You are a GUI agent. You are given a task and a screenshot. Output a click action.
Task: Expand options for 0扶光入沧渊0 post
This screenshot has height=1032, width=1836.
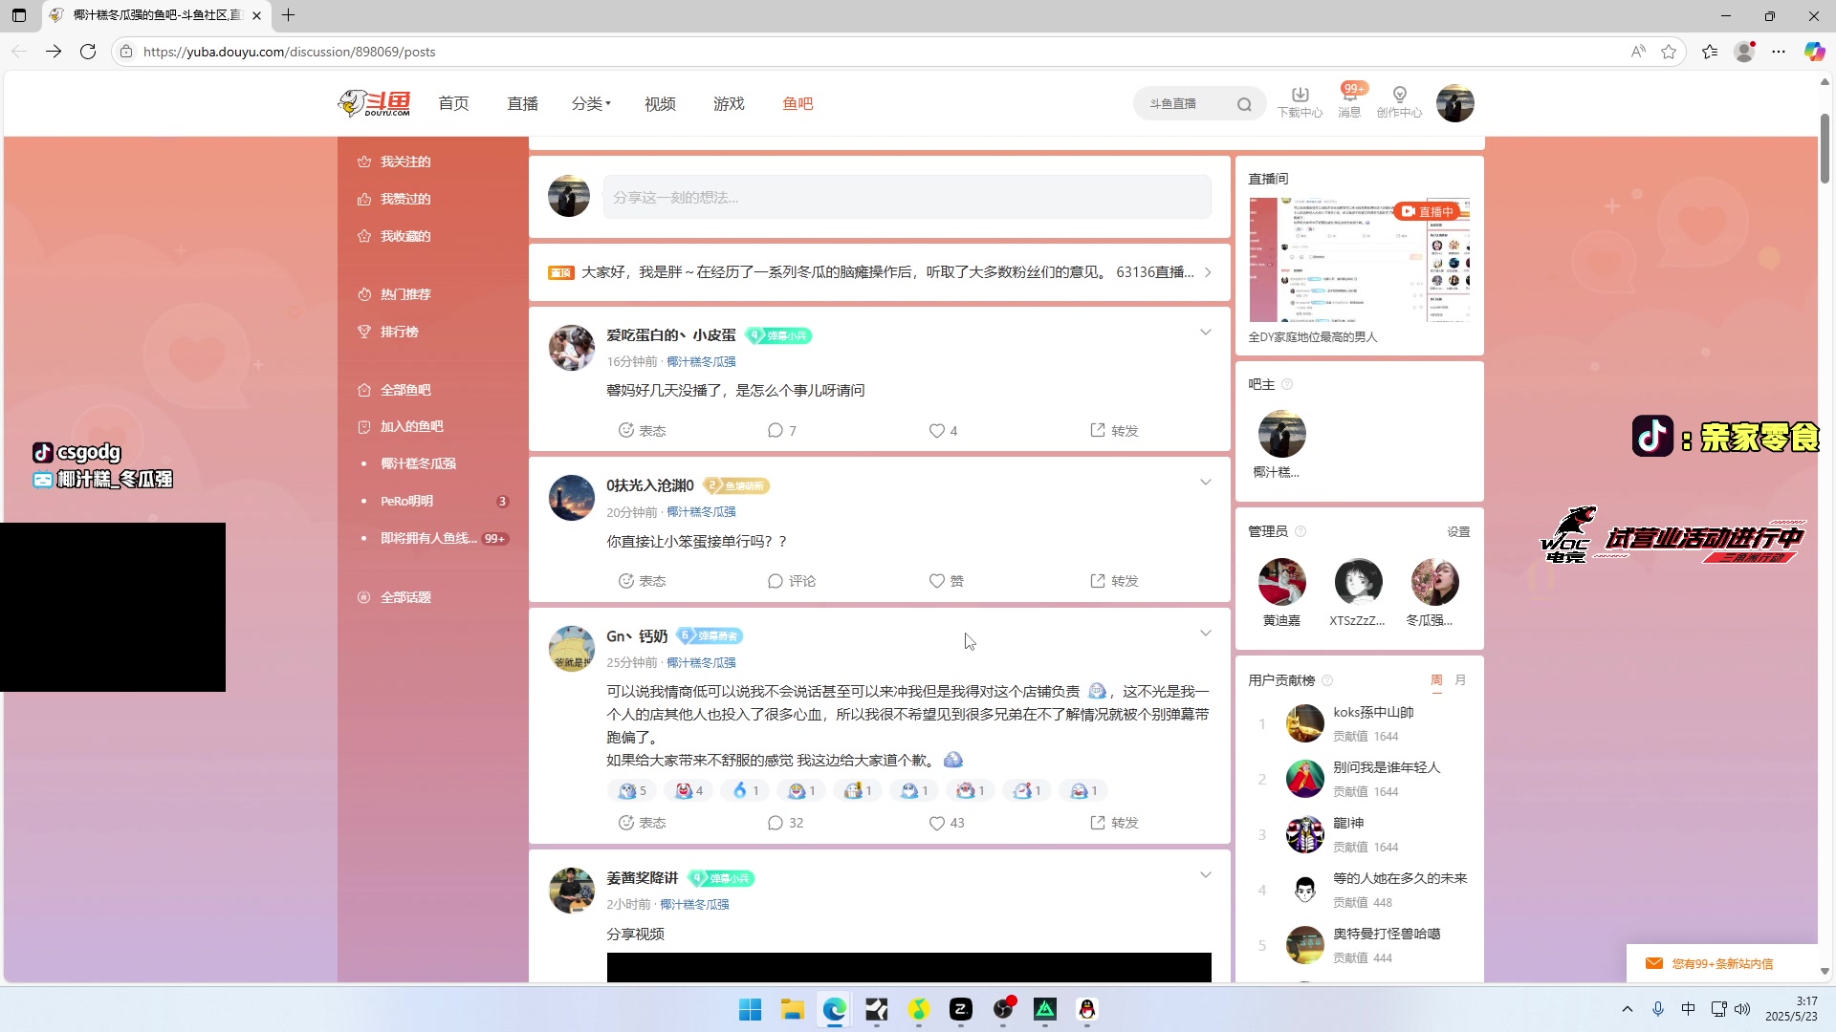[1205, 483]
